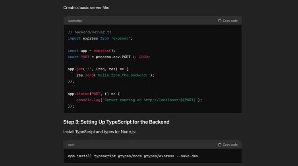The width and height of the screenshot is (298, 166).
Task: Click '--save-dev' flag in the bash command
Action: [x=188, y=156]
